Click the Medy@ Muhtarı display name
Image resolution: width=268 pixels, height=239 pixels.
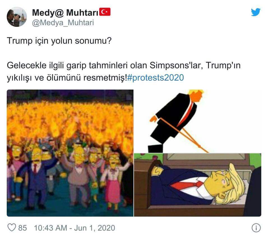(x=65, y=13)
